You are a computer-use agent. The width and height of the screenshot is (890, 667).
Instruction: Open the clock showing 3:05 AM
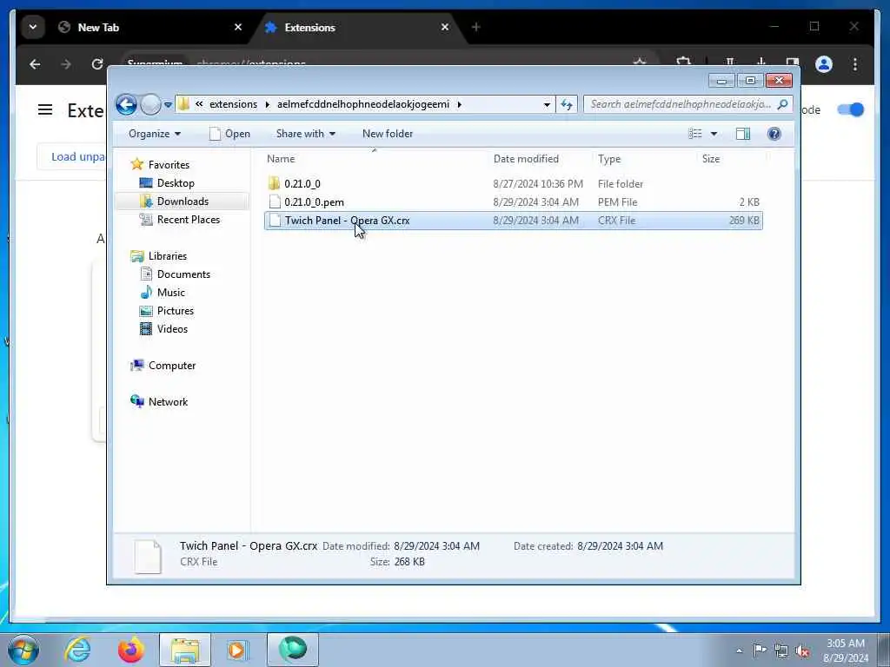pyautogui.click(x=845, y=650)
